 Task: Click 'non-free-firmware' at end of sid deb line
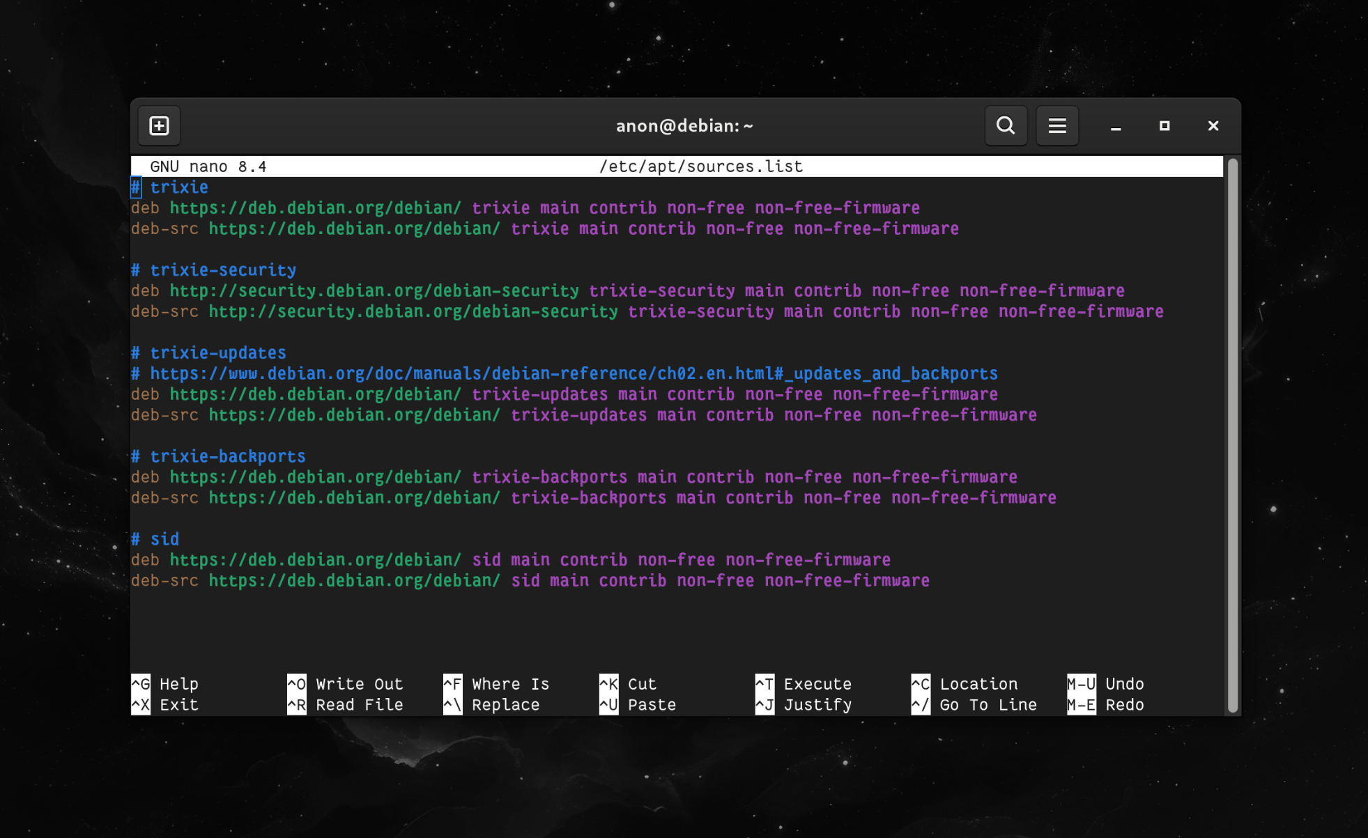coord(808,560)
